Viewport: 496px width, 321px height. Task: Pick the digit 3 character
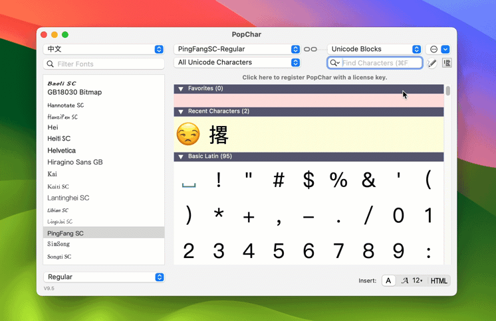coord(219,251)
